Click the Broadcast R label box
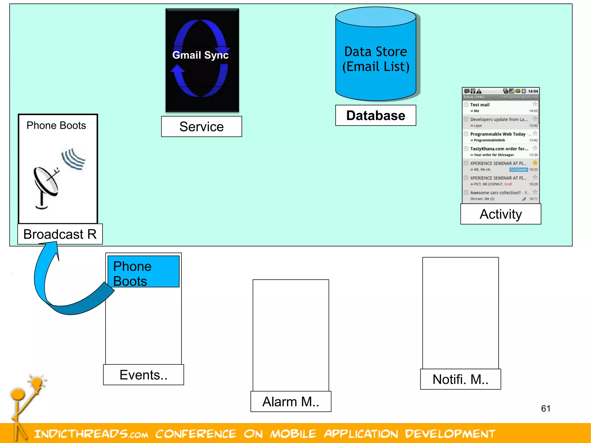Image resolution: width=591 pixels, height=443 pixels. 60,234
